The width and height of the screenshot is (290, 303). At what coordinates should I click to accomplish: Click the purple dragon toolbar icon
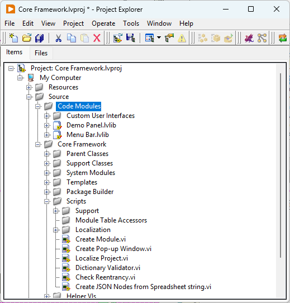(x=249, y=38)
